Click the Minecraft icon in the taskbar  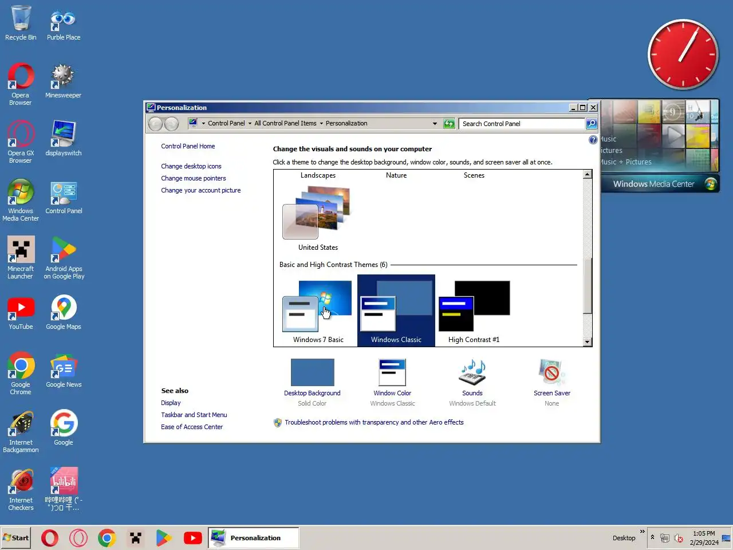point(136,538)
